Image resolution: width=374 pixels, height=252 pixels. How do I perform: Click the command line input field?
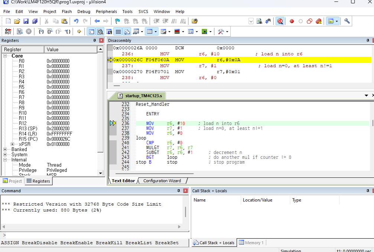click(x=93, y=235)
